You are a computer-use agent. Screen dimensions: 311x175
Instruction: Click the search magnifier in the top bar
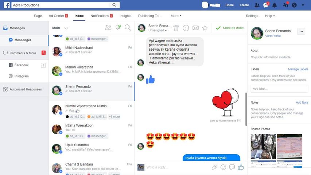114,5
